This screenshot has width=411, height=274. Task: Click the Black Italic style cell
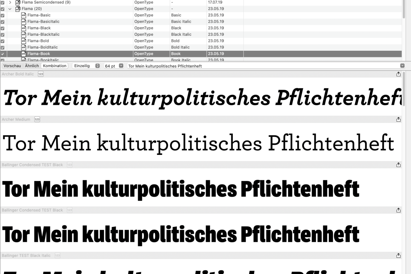(x=181, y=35)
